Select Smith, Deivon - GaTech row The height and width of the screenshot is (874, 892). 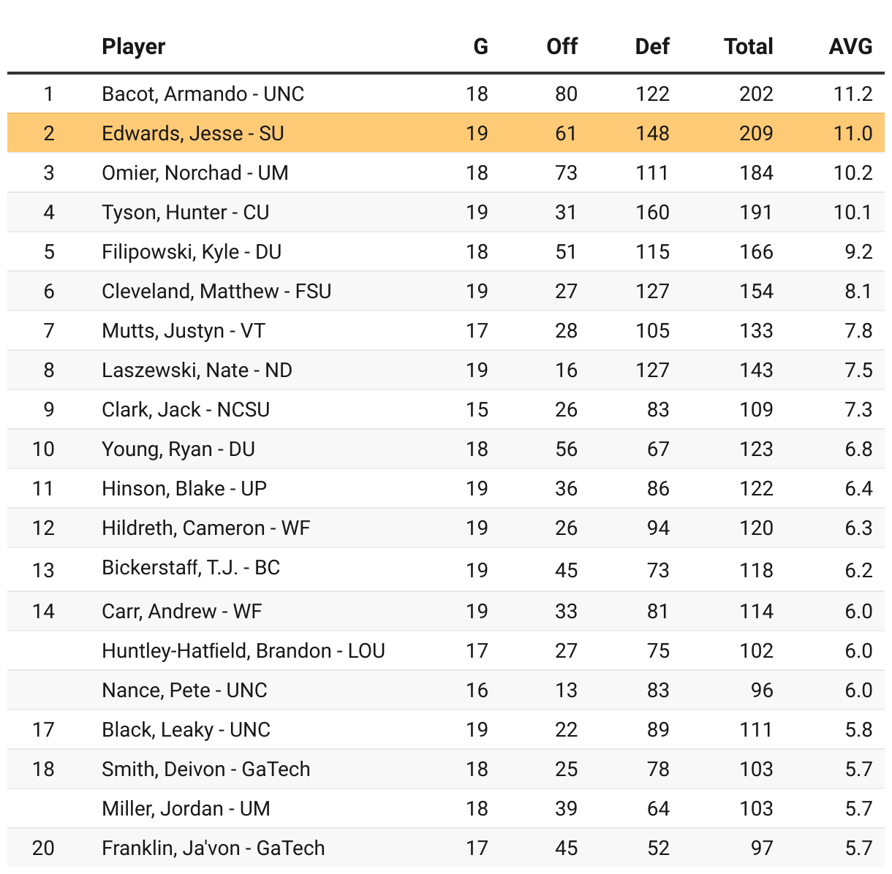click(446, 769)
